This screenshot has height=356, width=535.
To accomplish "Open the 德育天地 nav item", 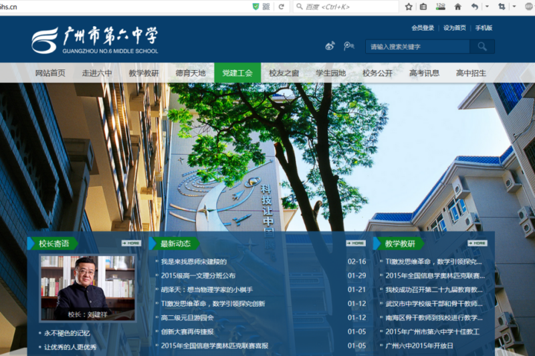I will click(191, 73).
